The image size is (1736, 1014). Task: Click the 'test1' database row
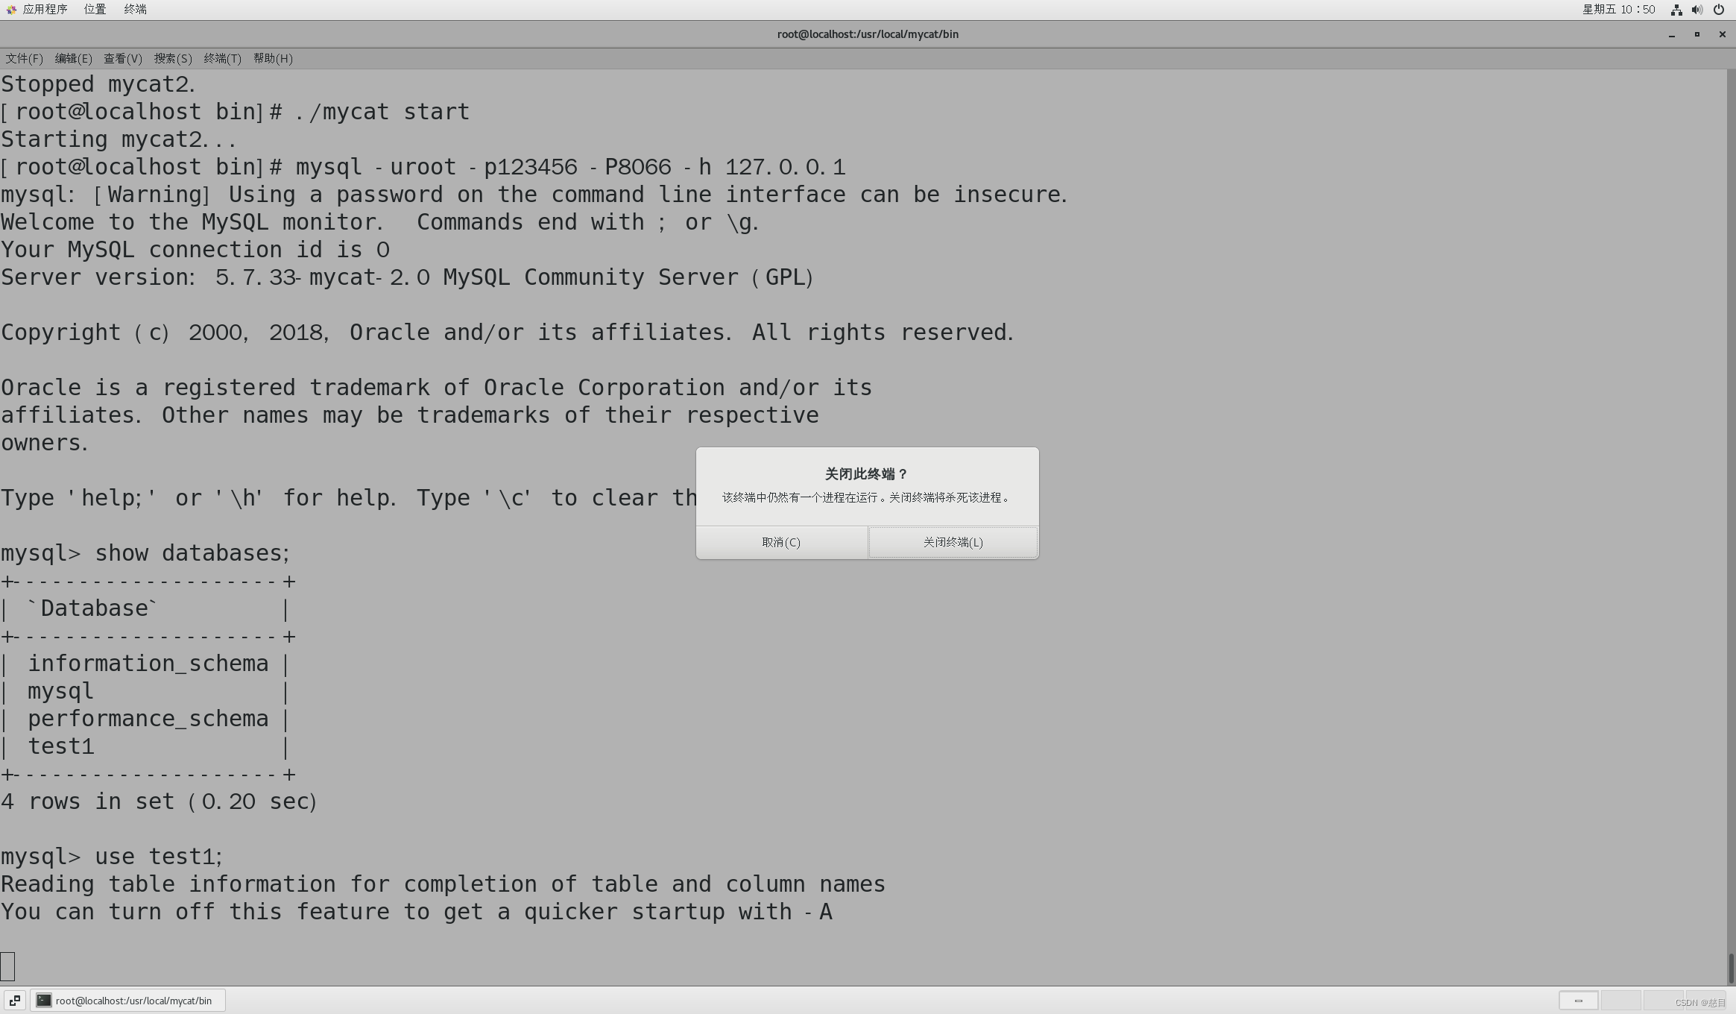click(x=145, y=746)
